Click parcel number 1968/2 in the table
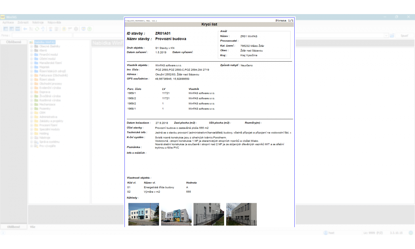 pyautogui.click(x=132, y=98)
